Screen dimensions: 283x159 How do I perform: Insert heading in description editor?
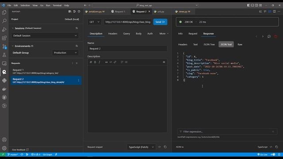click(x=91, y=62)
